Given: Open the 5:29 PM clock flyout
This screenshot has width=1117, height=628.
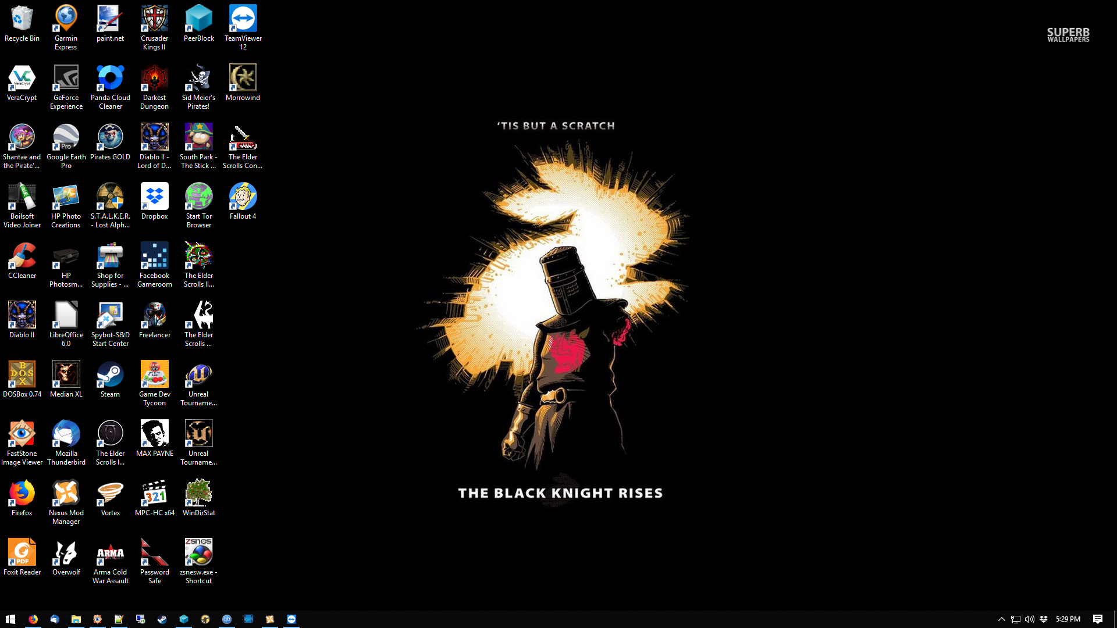Looking at the screenshot, I should click(1068, 619).
